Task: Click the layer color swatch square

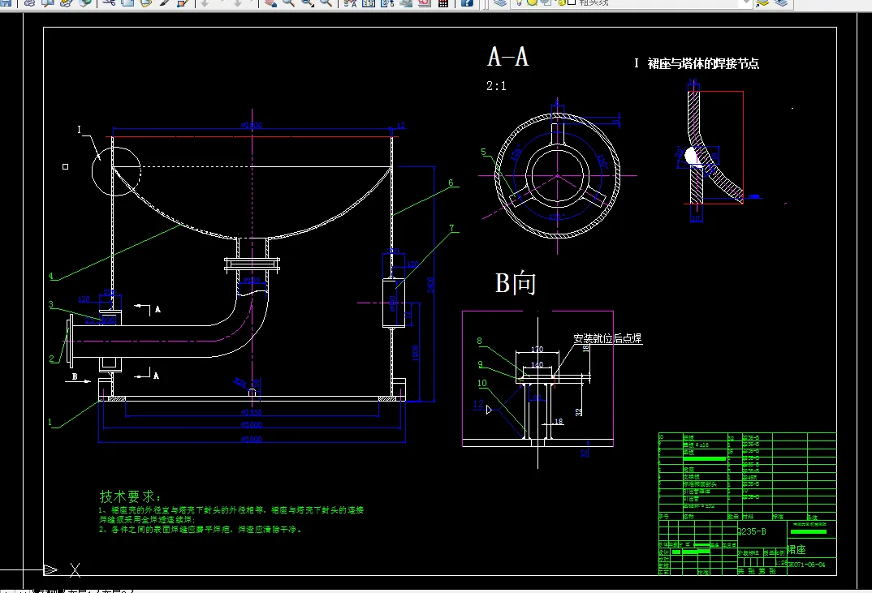Action: [x=571, y=2]
